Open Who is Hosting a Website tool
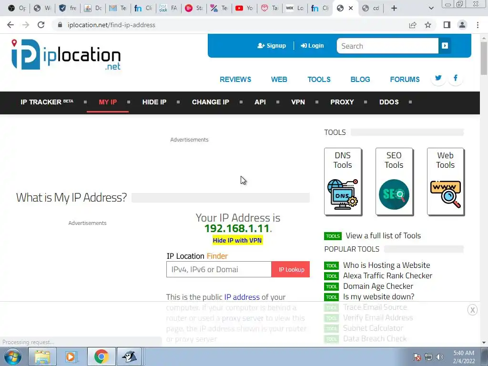The height and width of the screenshot is (366, 488). [x=386, y=265]
